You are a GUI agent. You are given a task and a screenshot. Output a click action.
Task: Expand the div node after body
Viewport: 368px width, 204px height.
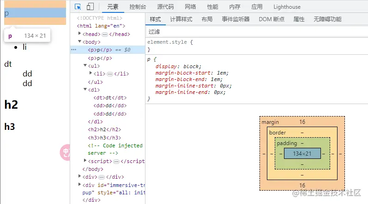pyautogui.click(x=79, y=176)
